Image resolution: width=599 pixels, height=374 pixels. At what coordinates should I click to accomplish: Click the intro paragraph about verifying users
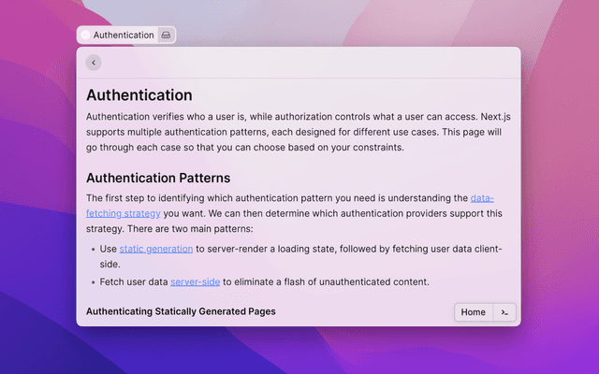281,133
